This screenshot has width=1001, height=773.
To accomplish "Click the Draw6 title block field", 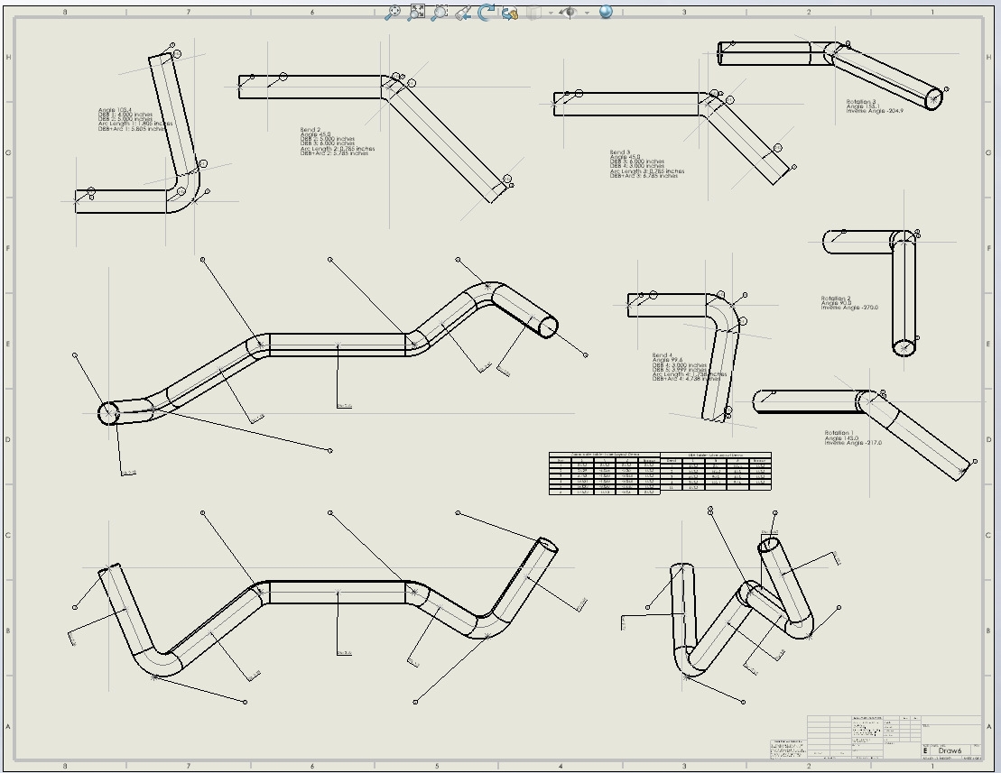I will point(952,750).
